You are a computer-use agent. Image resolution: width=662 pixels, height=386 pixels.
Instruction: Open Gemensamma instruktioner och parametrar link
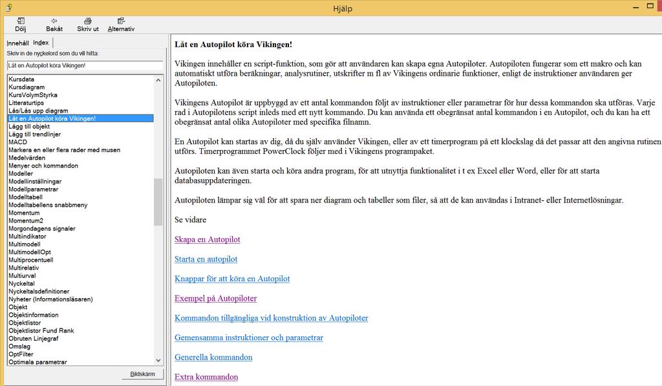tap(249, 338)
